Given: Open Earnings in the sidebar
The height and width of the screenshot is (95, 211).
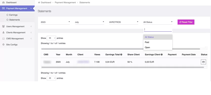Looking at the screenshot, I should point(13,15).
